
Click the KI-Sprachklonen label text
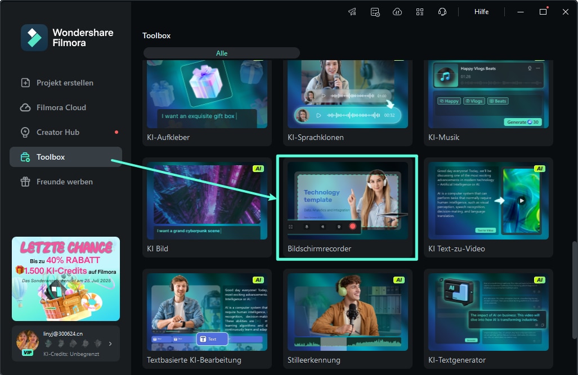316,137
